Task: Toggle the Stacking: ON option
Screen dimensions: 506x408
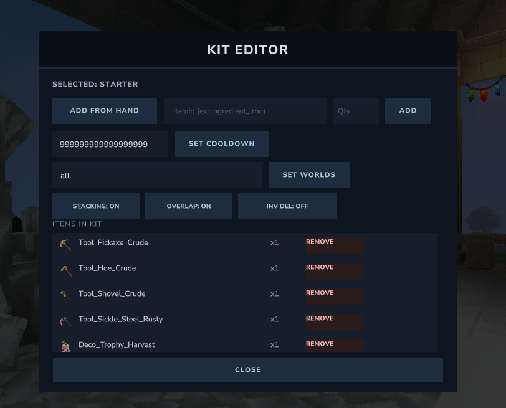Action: point(96,206)
